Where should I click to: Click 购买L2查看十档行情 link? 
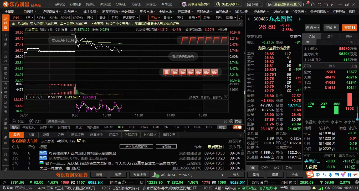click(274, 48)
